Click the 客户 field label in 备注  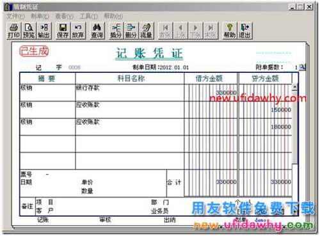coord(45,210)
